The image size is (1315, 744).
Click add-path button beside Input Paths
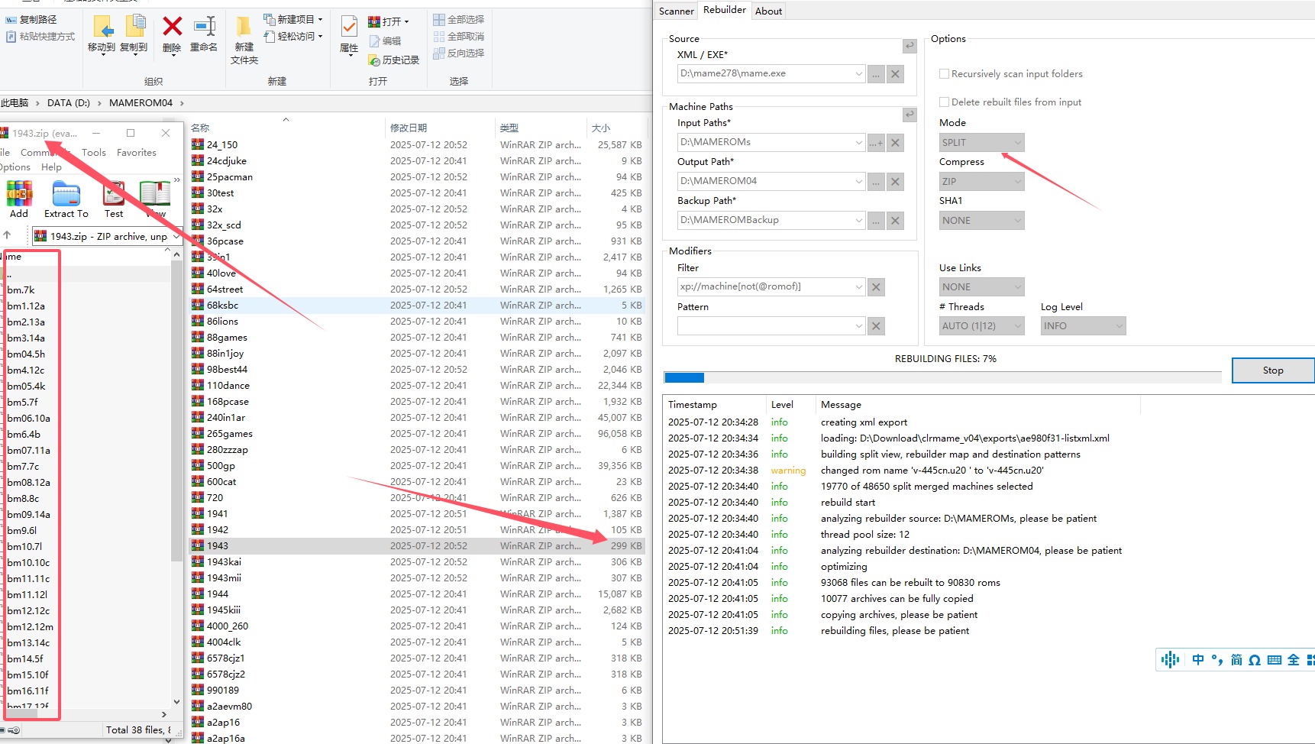pos(876,143)
